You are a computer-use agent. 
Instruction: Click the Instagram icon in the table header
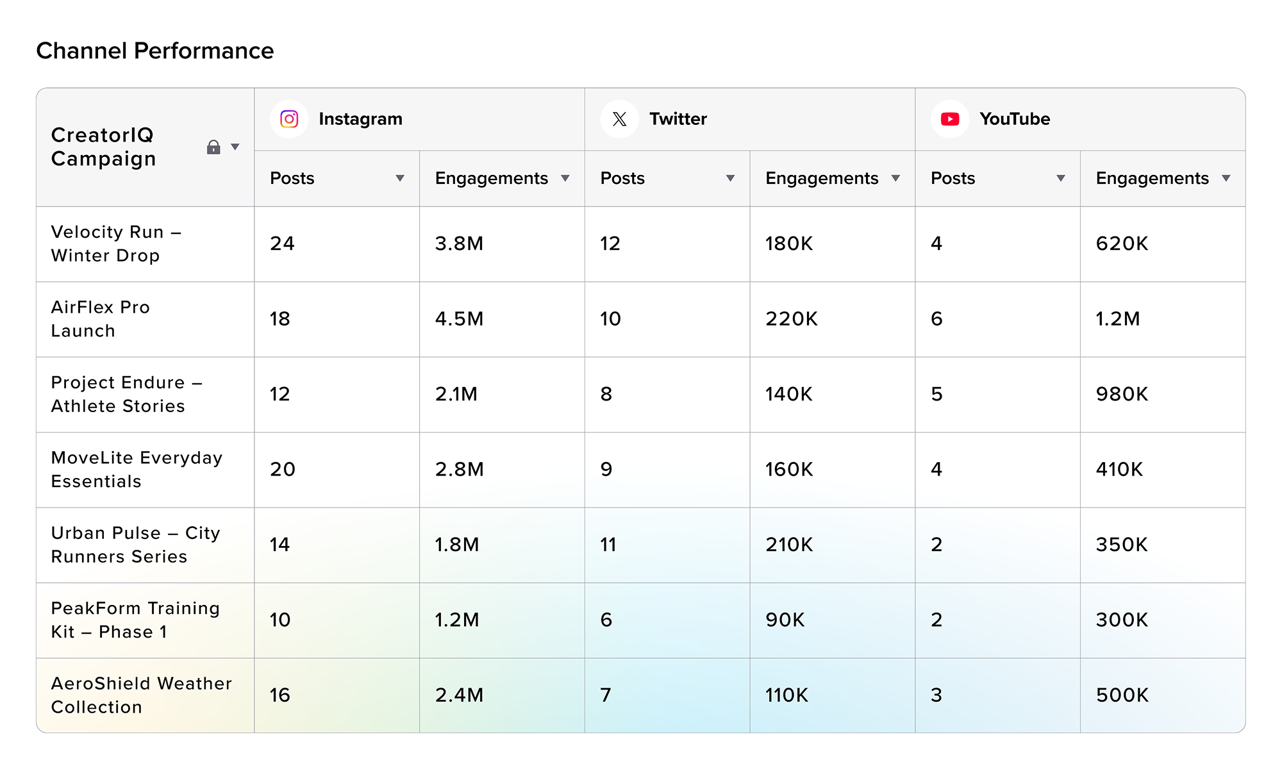click(289, 119)
